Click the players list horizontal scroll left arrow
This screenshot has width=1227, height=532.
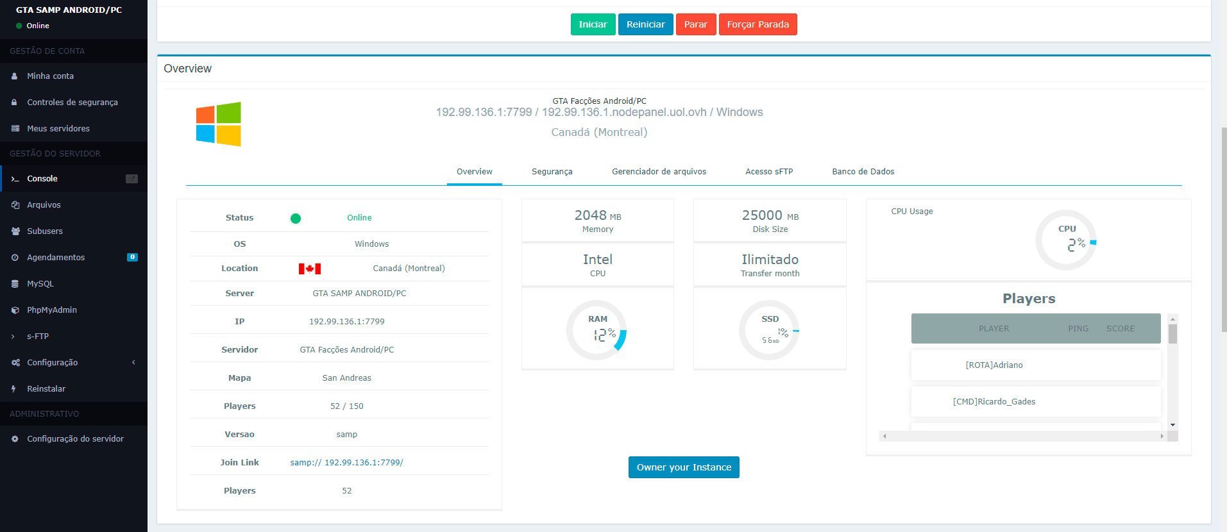click(x=884, y=436)
